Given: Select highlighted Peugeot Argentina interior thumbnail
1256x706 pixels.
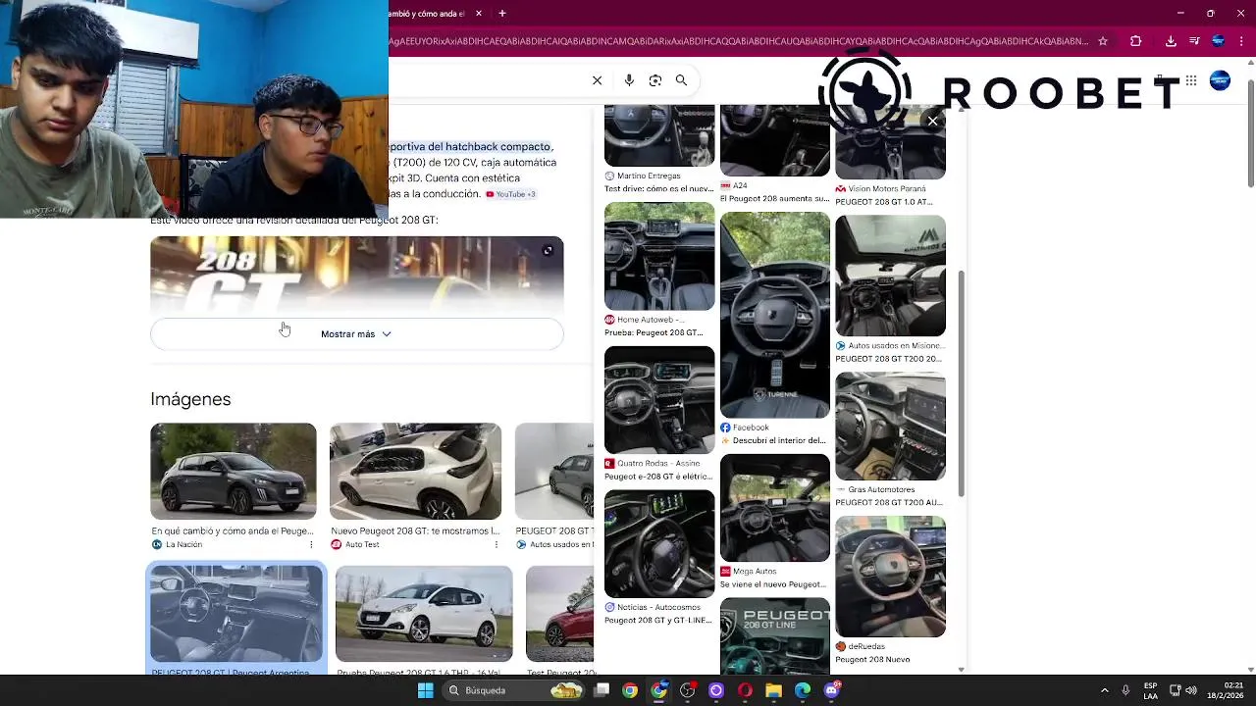Looking at the screenshot, I should click(x=235, y=615).
